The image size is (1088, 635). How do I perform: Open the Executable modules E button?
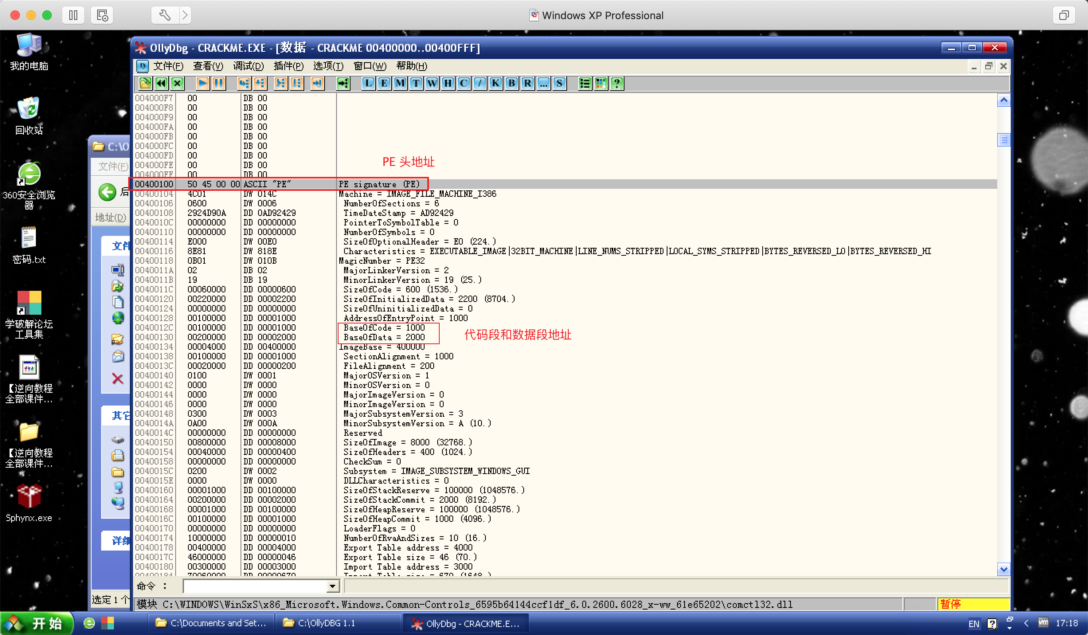coord(384,83)
